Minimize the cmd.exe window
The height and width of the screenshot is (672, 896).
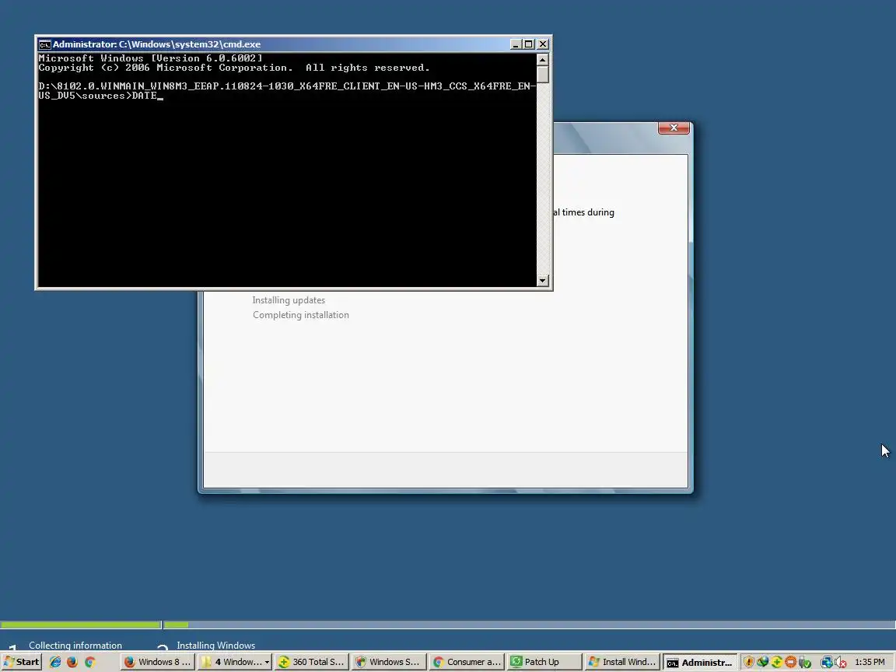pos(516,44)
